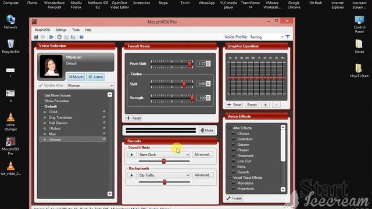Collapse the After Effects group
Viewport: 372px width, 209px height.
click(230, 128)
